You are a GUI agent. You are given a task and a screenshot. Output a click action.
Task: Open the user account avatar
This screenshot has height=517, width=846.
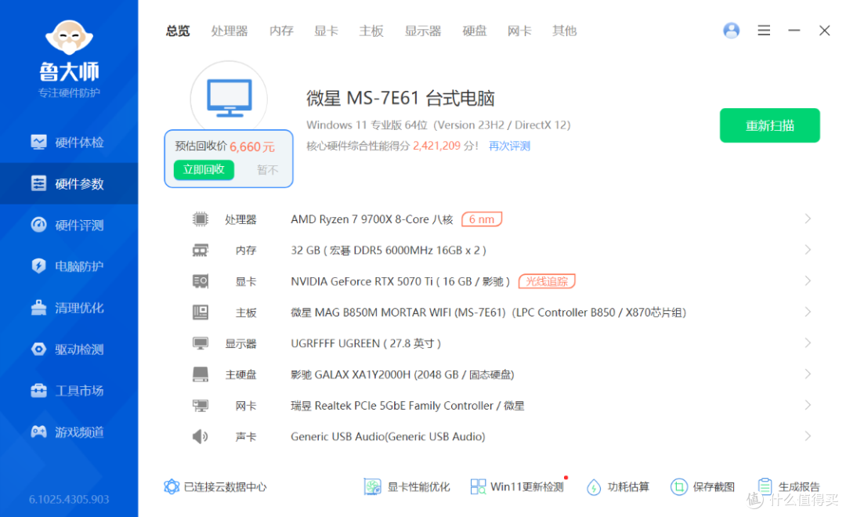[731, 31]
